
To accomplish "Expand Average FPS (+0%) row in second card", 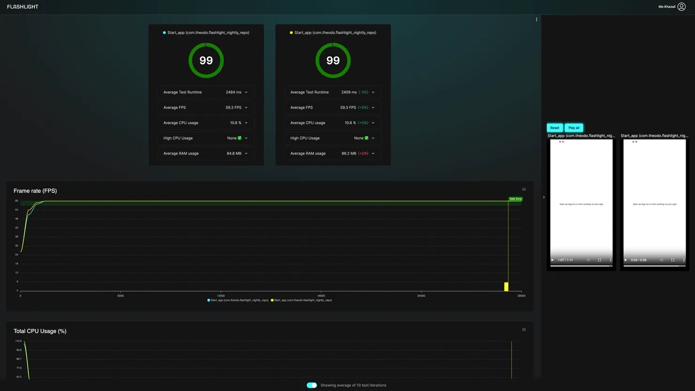I will (333, 108).
